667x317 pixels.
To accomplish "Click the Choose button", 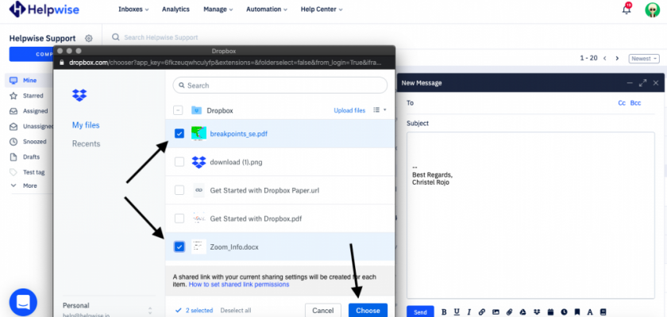I will tap(368, 310).
